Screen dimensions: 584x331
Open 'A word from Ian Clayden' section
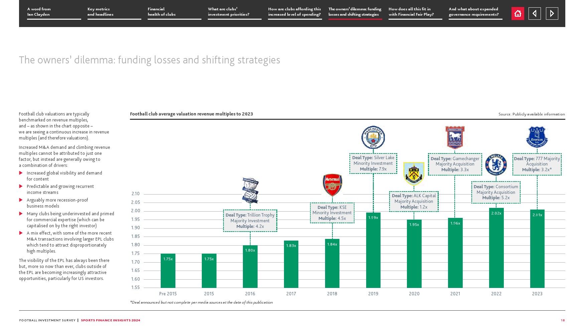(x=54, y=12)
